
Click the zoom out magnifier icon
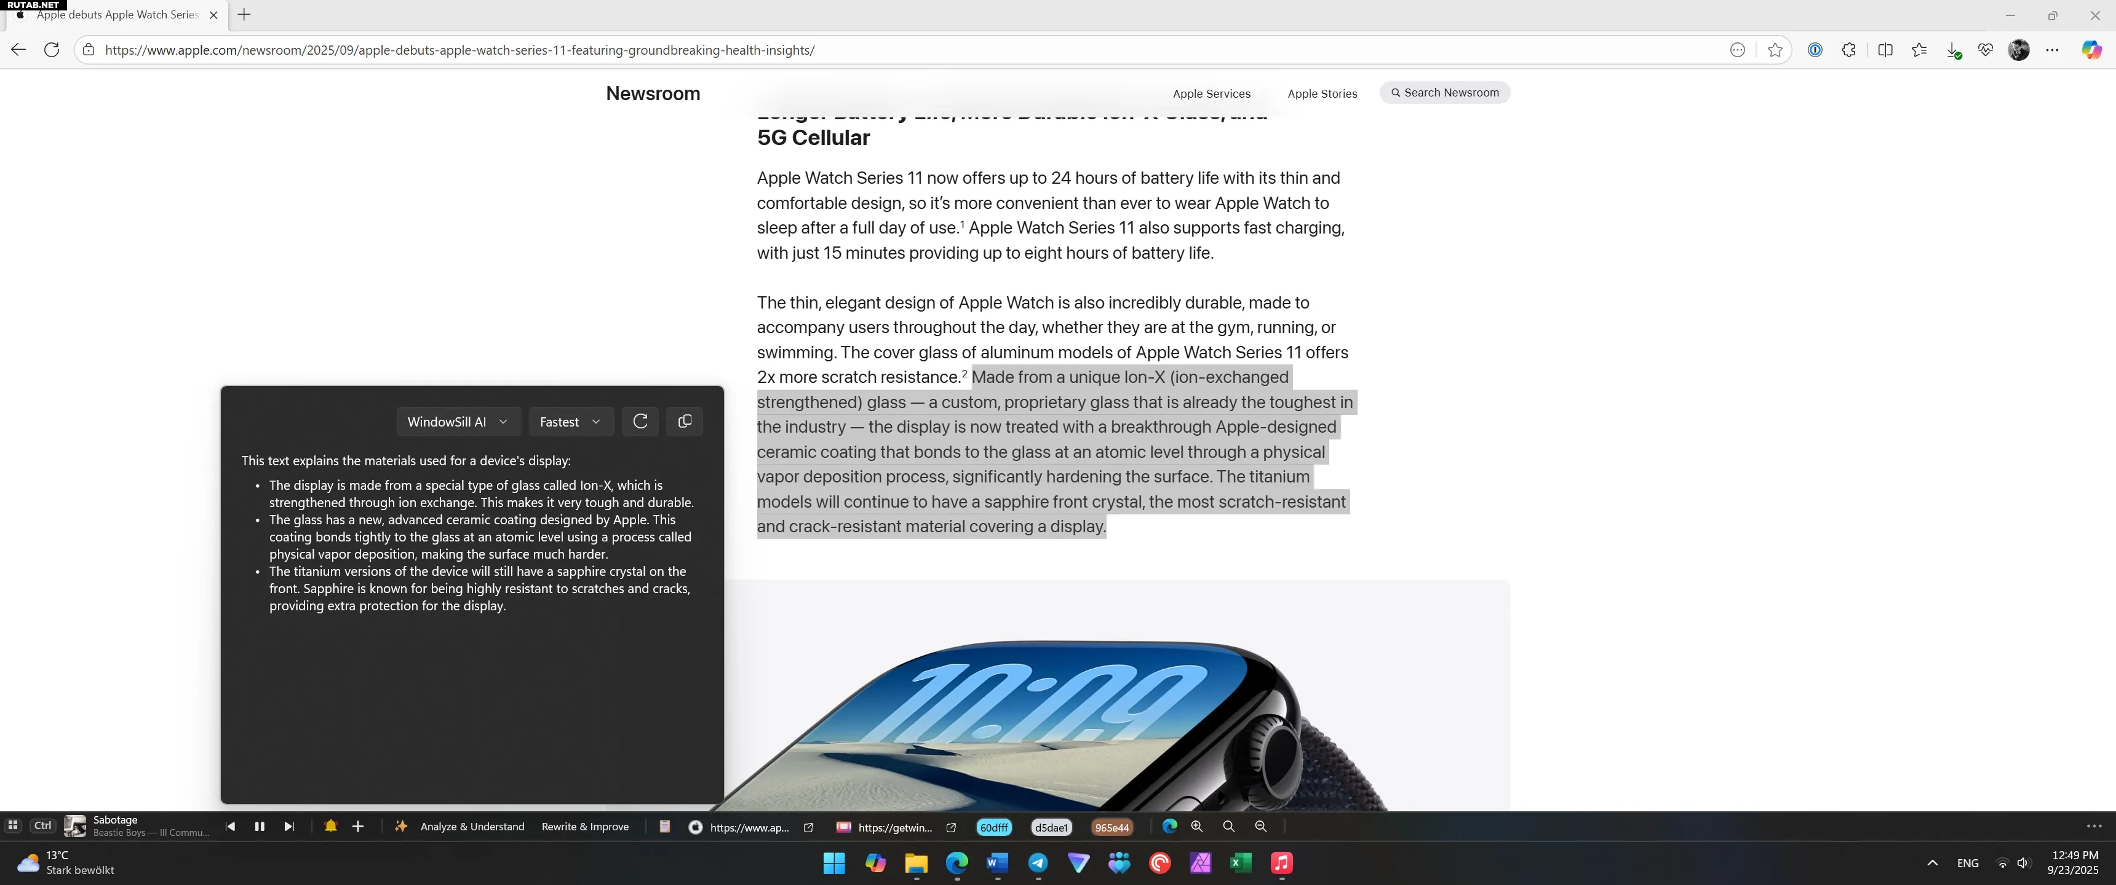pos(1261,827)
